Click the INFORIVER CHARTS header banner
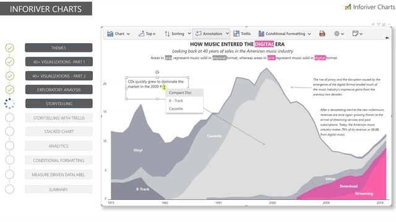Image resolution: width=396 pixels, height=222 pixels. pos(46,9)
